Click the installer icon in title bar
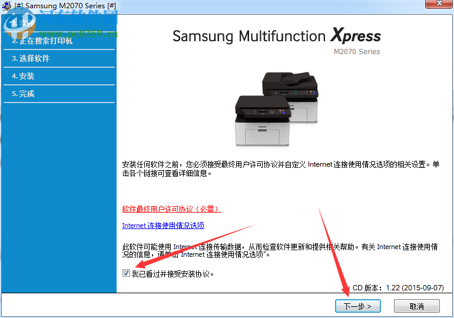The height and width of the screenshot is (318, 454). [6, 6]
